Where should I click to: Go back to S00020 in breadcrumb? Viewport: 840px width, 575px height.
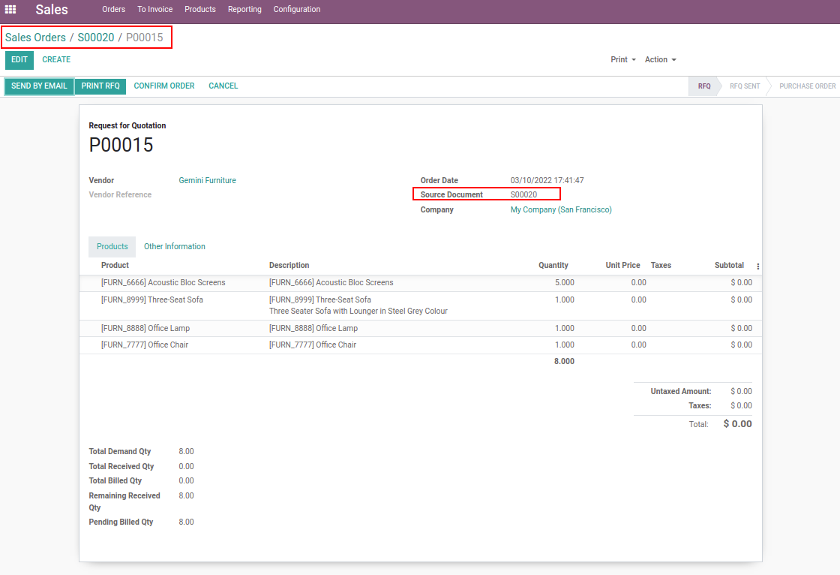[96, 38]
